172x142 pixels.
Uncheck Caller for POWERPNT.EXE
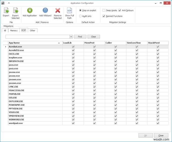[116, 105]
